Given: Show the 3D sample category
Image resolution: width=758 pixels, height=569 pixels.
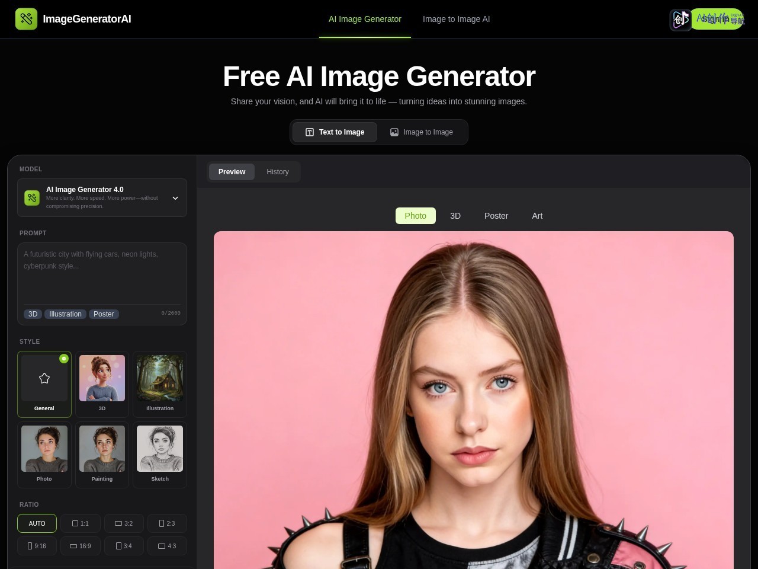Looking at the screenshot, I should coord(455,216).
